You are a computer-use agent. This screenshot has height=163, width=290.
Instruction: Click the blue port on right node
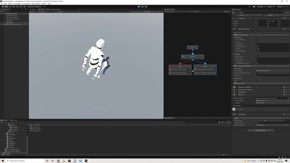tap(205, 63)
